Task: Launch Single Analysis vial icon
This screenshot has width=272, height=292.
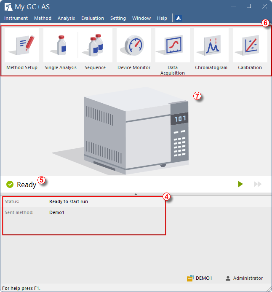Action: click(x=61, y=45)
